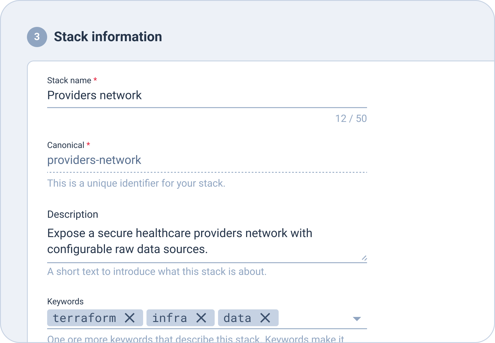This screenshot has width=495, height=343.
Task: Remove the terraform keyword chip
Action: (x=130, y=318)
